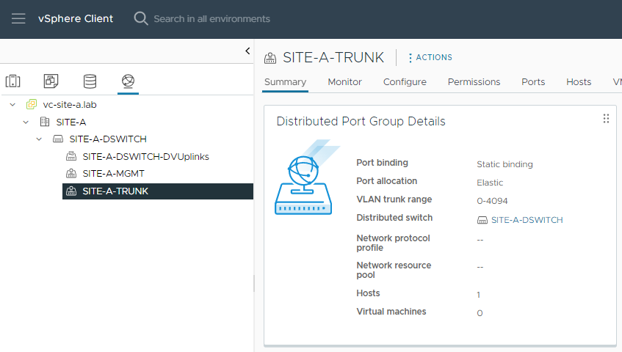The image size is (622, 352).
Task: Click the 'VLAN trunk range' label
Action: pyautogui.click(x=394, y=199)
